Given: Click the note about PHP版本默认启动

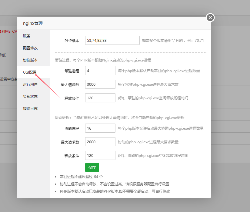Looking at the screenshot, I should pos(115,191).
